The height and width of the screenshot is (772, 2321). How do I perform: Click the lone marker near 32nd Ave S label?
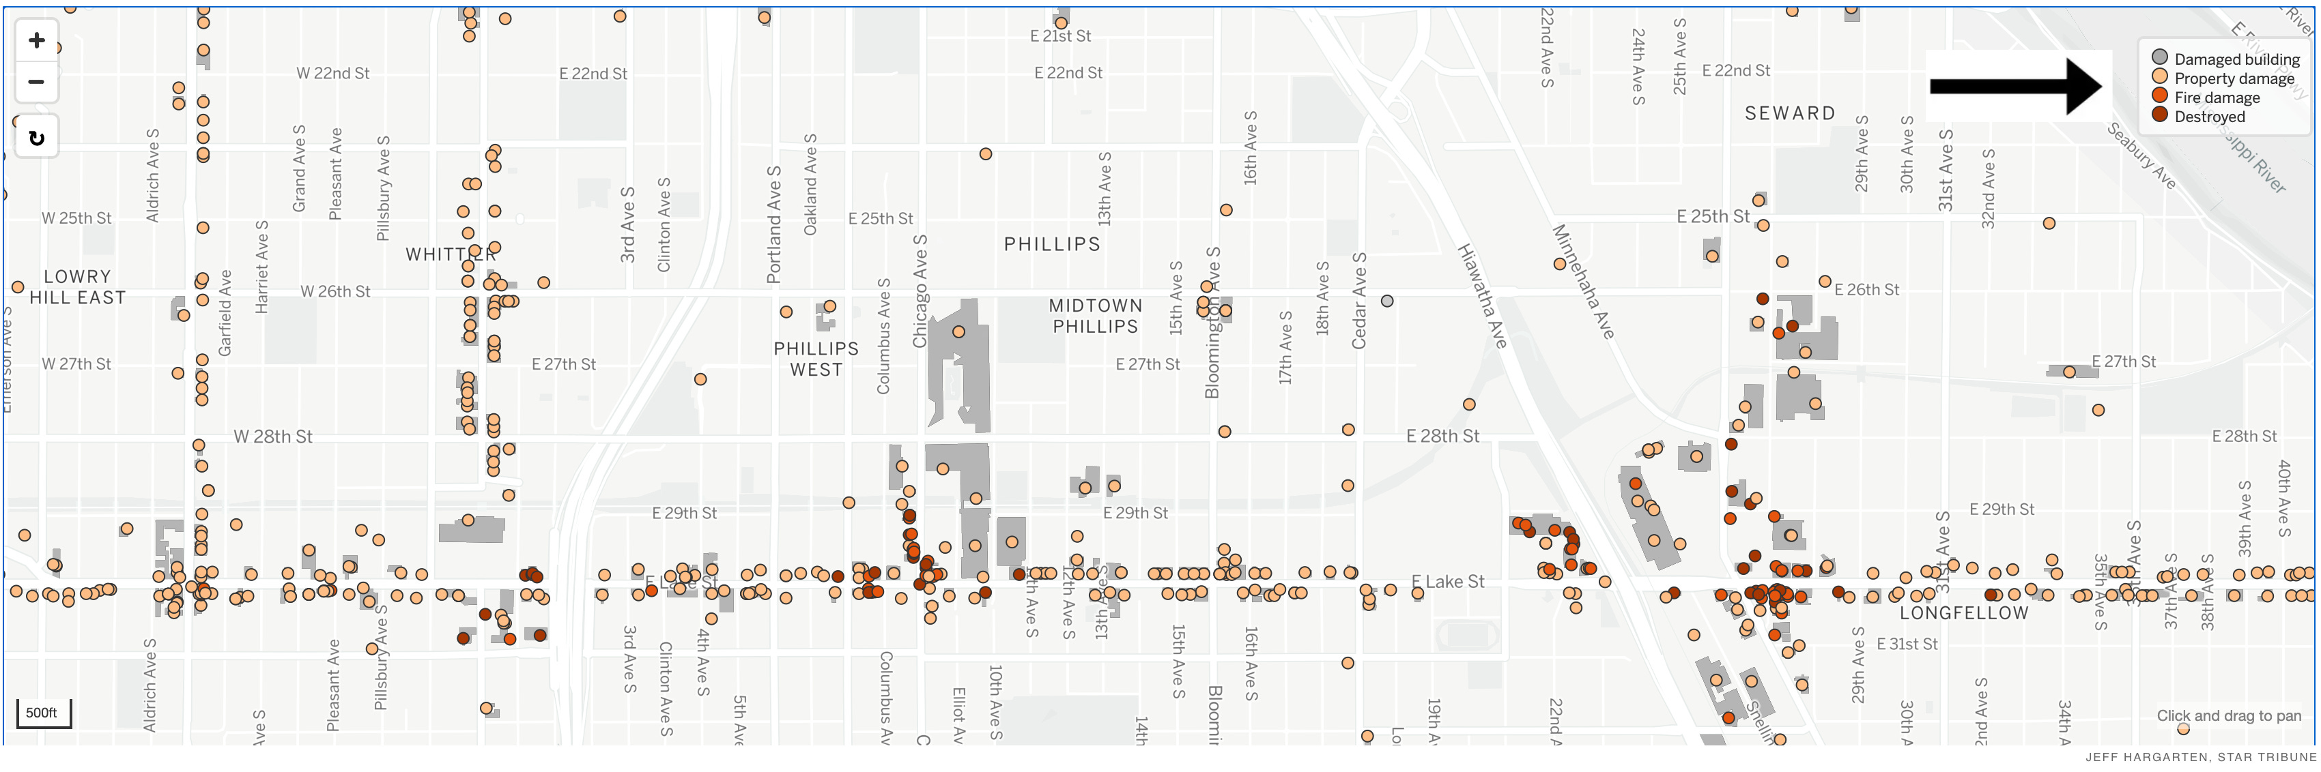(2049, 223)
